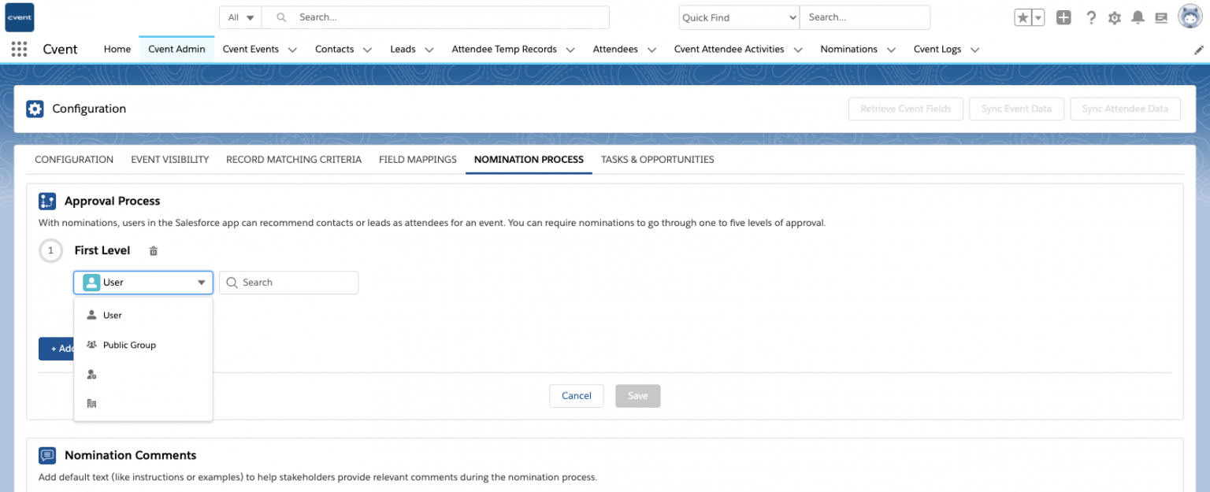The height and width of the screenshot is (492, 1210).
Task: Click the global actions plus icon
Action: point(1063,18)
